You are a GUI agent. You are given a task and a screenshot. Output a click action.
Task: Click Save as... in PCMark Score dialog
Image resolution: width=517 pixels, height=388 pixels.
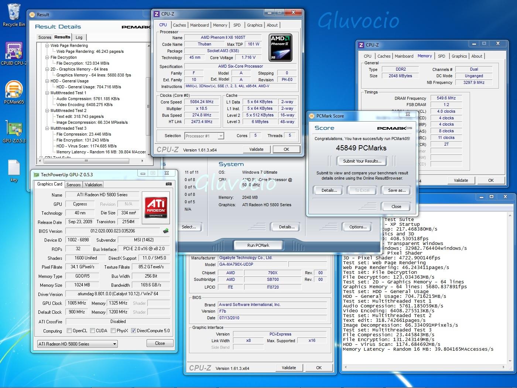pyautogui.click(x=397, y=190)
